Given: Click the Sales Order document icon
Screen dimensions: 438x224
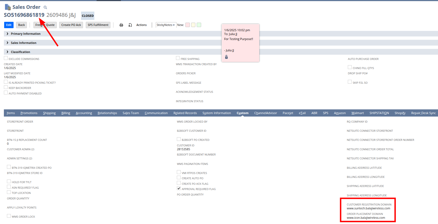Looking at the screenshot, I should pos(7,7).
